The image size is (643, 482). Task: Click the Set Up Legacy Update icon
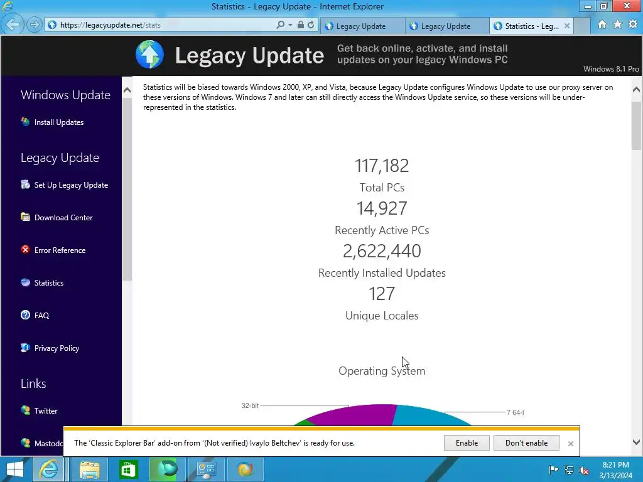pos(25,185)
